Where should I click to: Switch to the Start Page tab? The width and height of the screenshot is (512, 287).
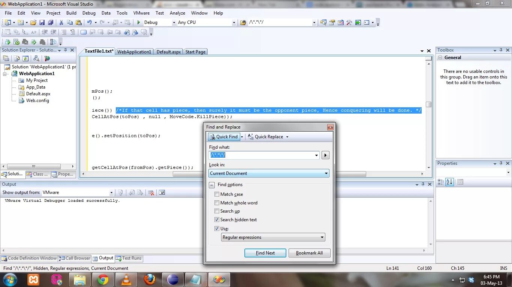coord(195,52)
